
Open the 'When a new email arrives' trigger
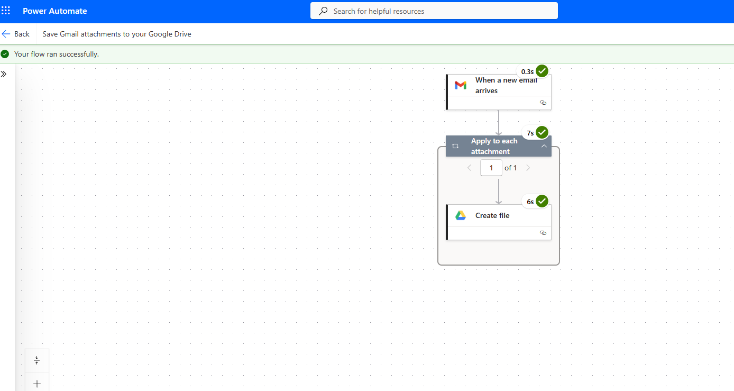click(x=506, y=85)
